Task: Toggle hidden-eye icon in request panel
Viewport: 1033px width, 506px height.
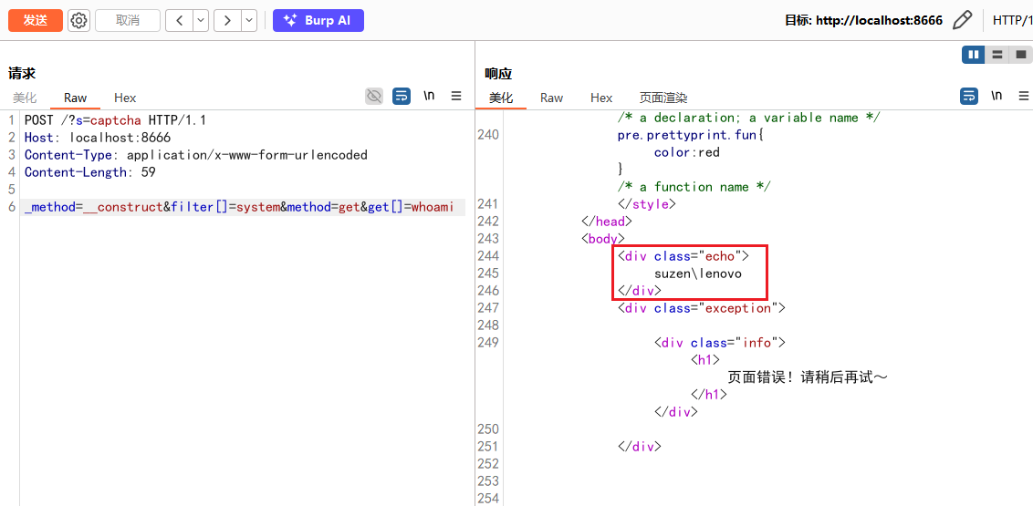Action: [374, 96]
